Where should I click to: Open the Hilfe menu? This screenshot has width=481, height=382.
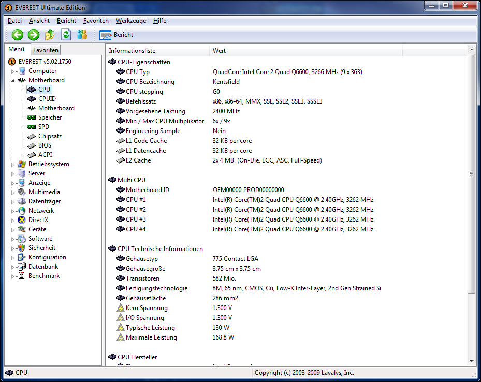159,21
